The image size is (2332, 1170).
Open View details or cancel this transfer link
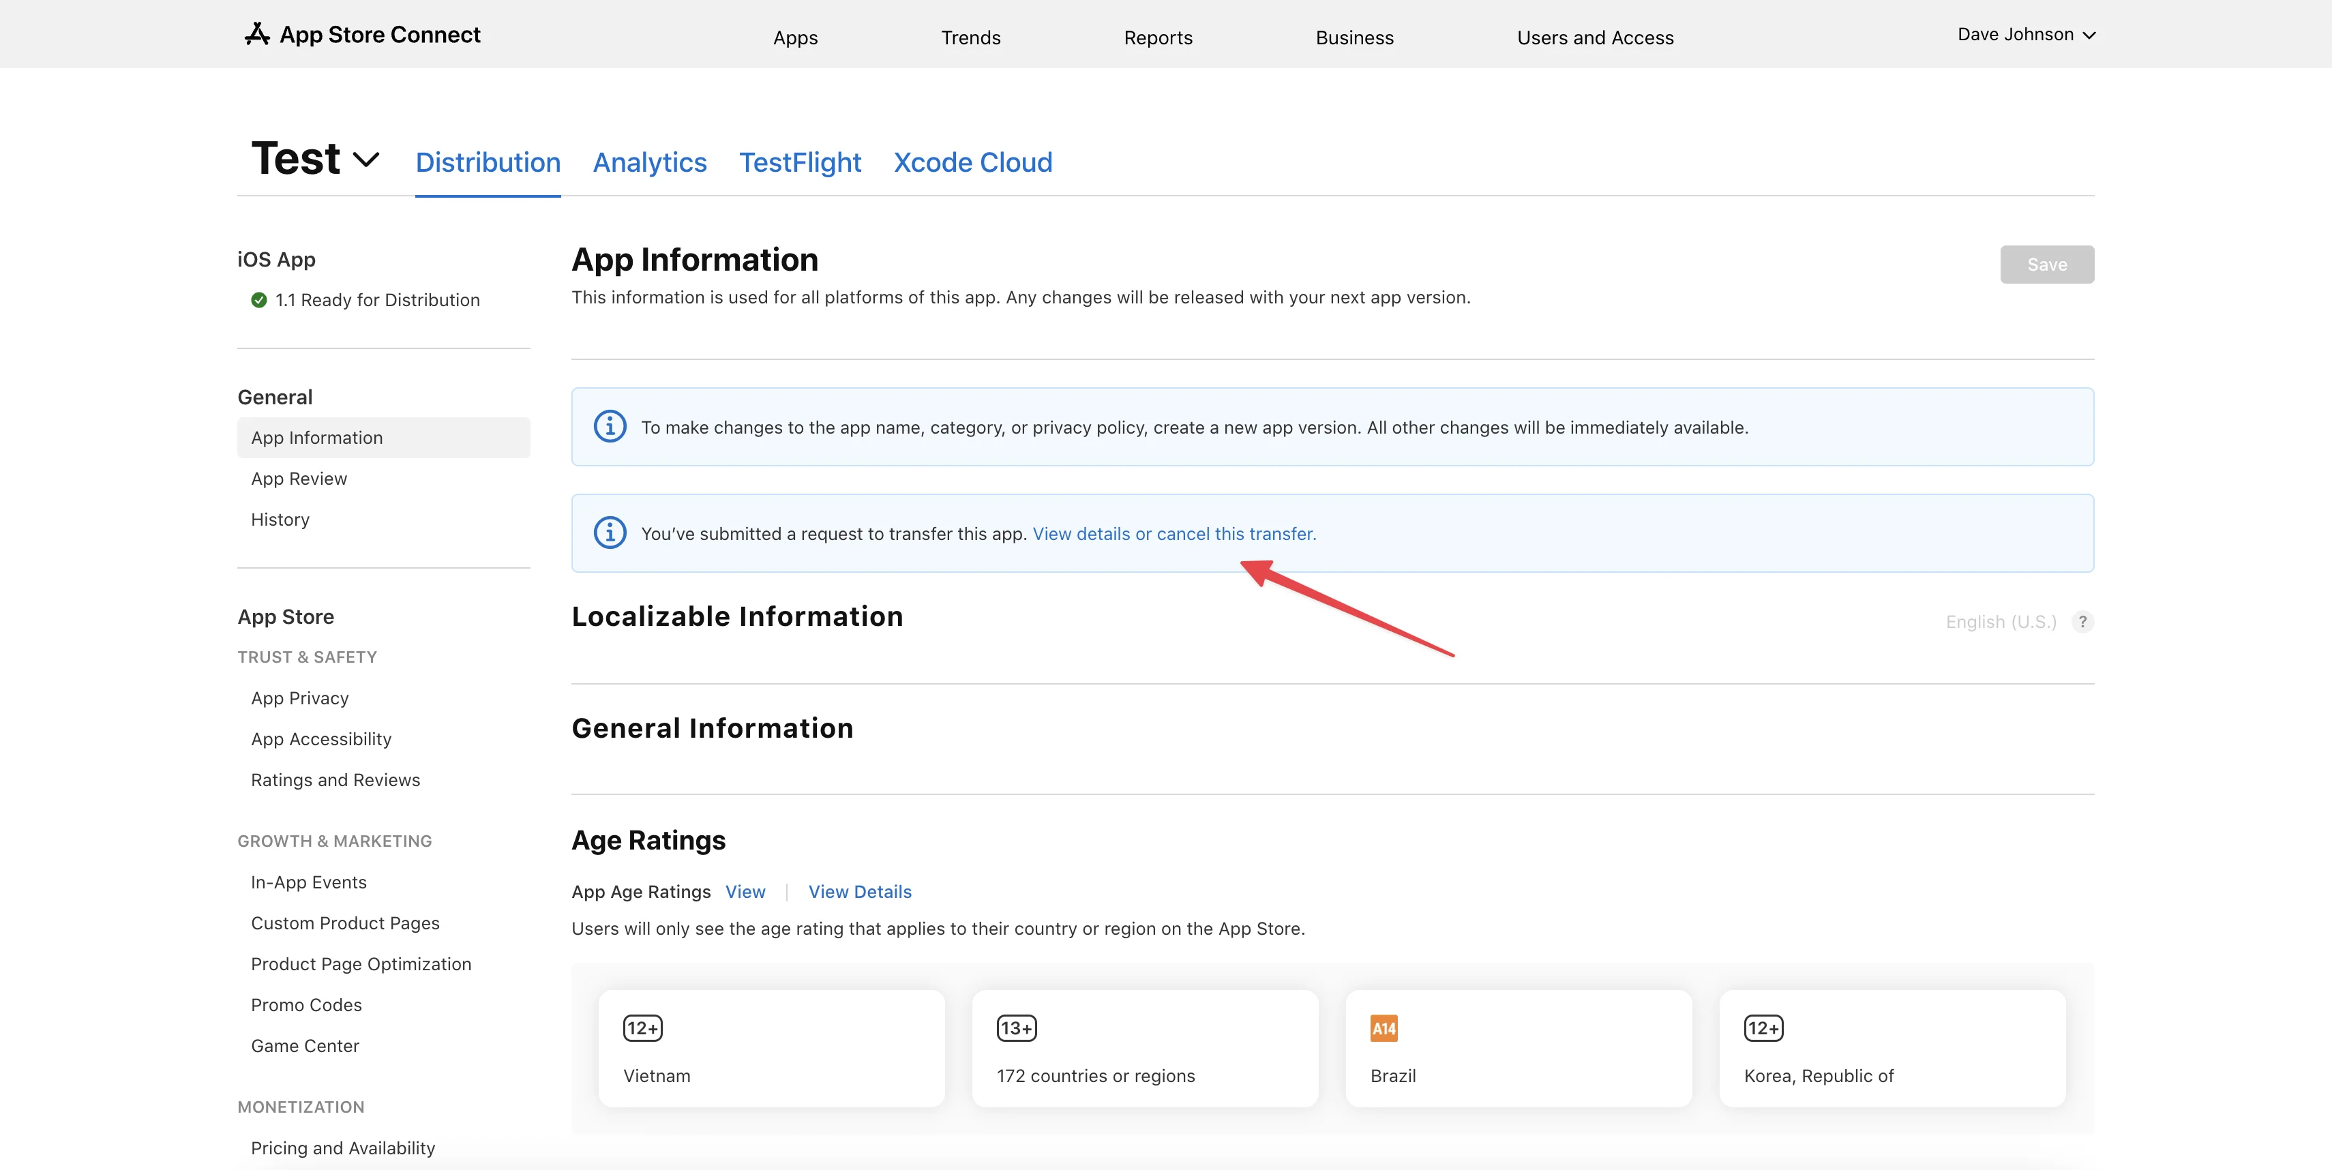[1174, 534]
